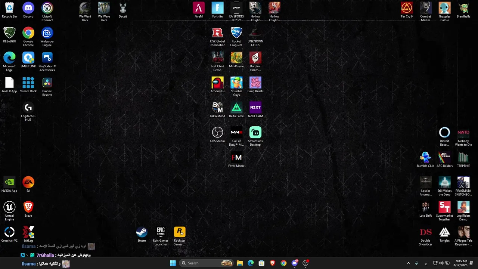478x269 pixels.
Task: Select PlayStation Accessories desktop icon
Action: pyautogui.click(x=47, y=62)
